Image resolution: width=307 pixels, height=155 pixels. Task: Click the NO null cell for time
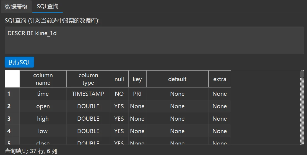coord(119,94)
